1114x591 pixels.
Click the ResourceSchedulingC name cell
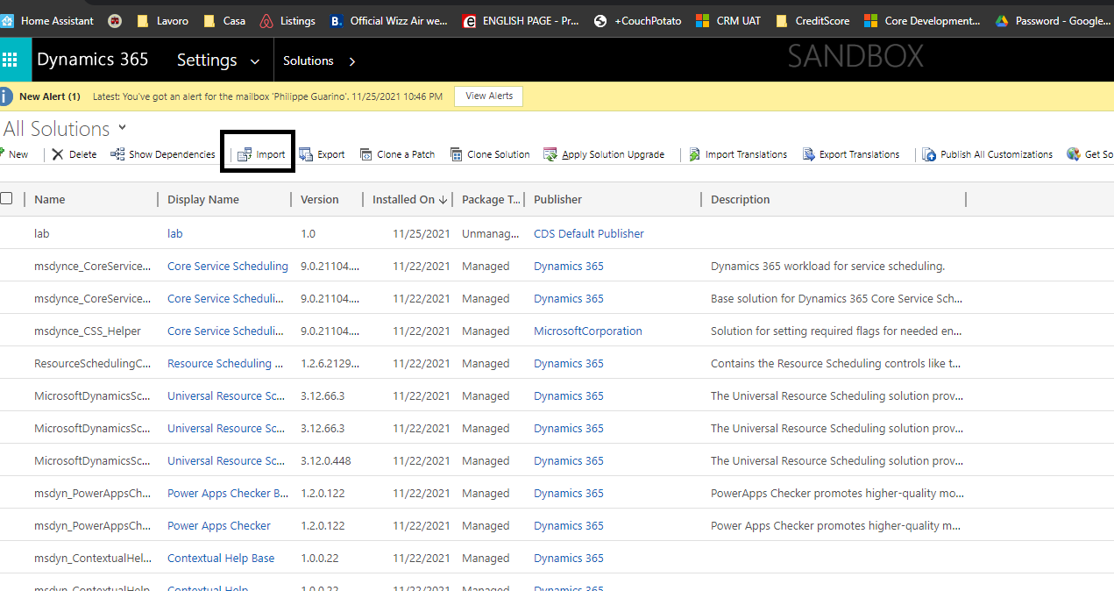tap(93, 363)
